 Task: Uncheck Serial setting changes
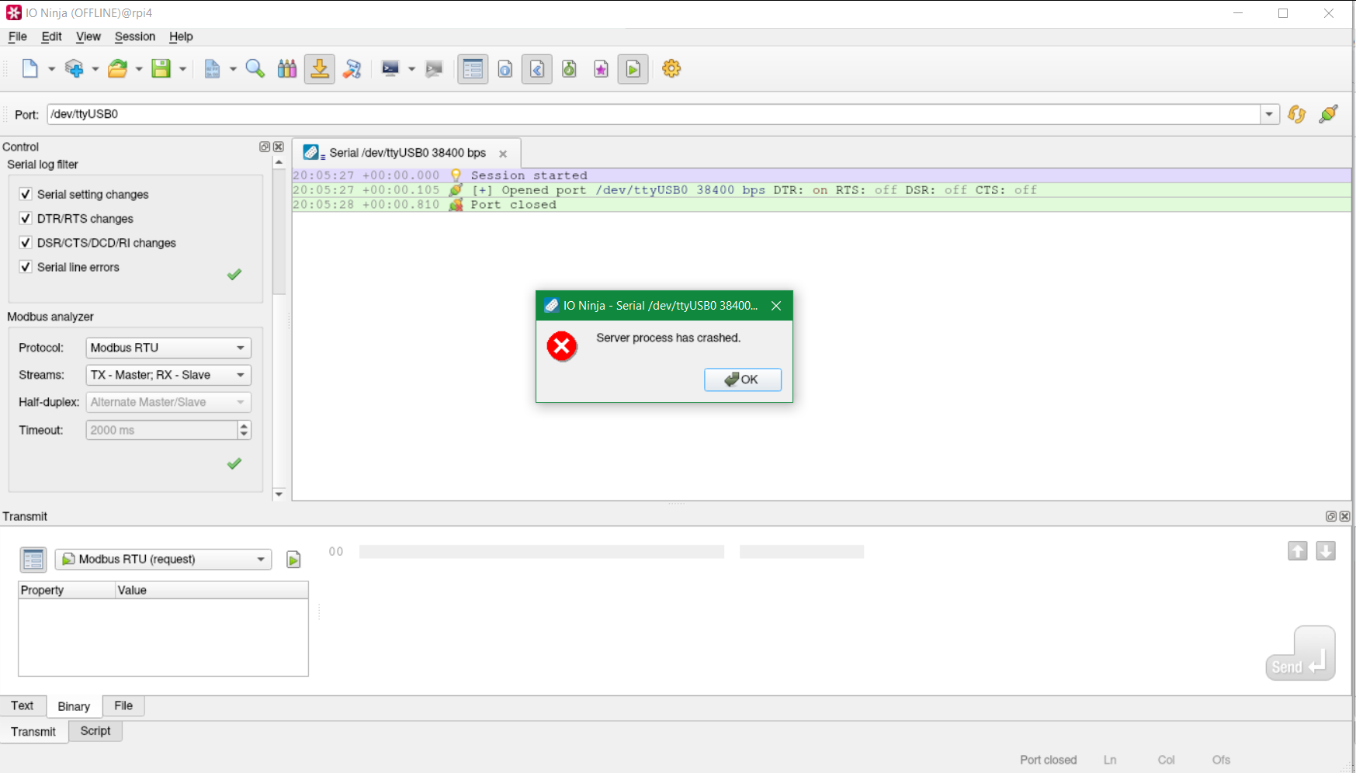tap(26, 194)
